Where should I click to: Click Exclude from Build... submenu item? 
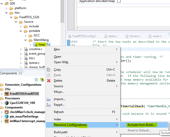144,125
